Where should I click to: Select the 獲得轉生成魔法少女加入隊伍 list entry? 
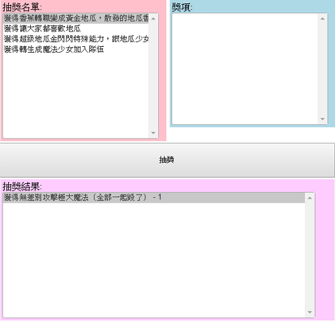[x=76, y=49]
